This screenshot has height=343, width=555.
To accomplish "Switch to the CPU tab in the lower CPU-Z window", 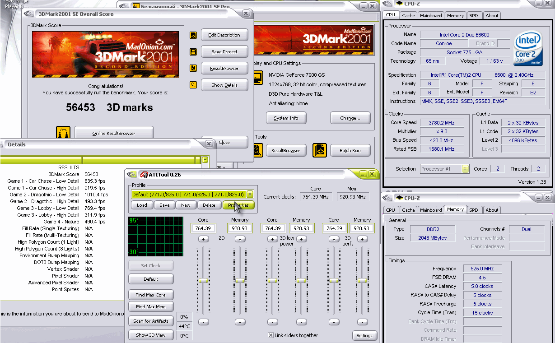I will (x=391, y=210).
